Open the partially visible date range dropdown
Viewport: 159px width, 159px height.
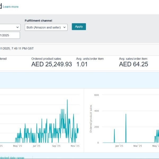[x=10, y=27]
